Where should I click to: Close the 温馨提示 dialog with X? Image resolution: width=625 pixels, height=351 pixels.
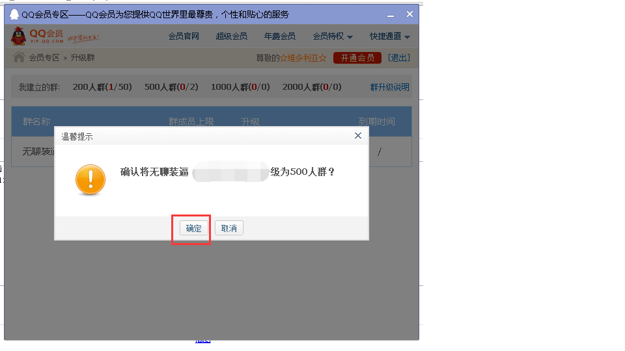(x=358, y=136)
